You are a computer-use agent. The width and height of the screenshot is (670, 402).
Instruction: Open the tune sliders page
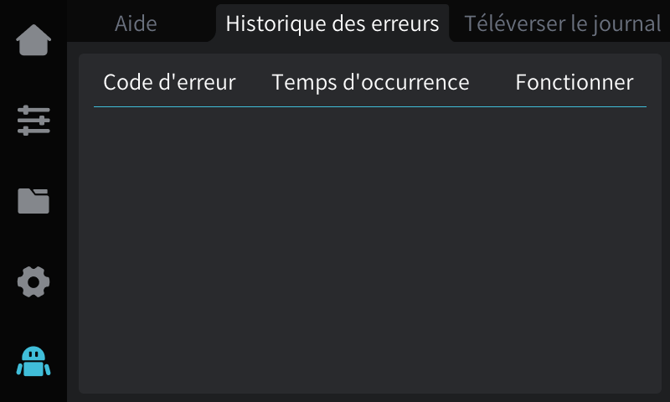(x=33, y=121)
